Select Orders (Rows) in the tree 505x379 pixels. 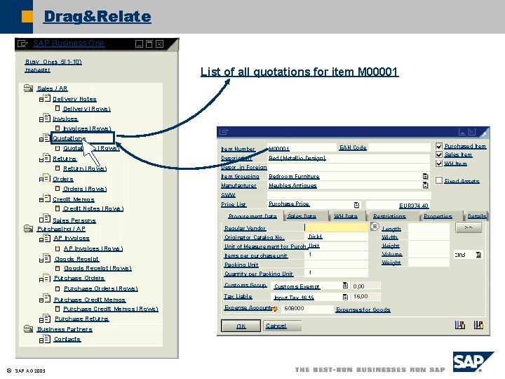pos(85,189)
